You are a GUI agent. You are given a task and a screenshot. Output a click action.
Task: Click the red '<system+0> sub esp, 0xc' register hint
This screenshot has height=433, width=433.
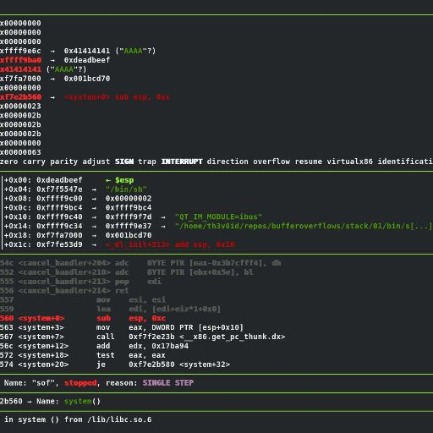[x=117, y=97]
